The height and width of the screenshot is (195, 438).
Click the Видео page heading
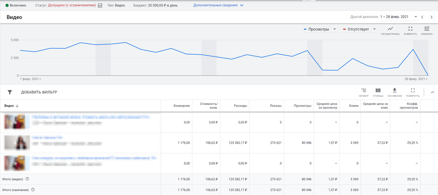click(x=14, y=17)
